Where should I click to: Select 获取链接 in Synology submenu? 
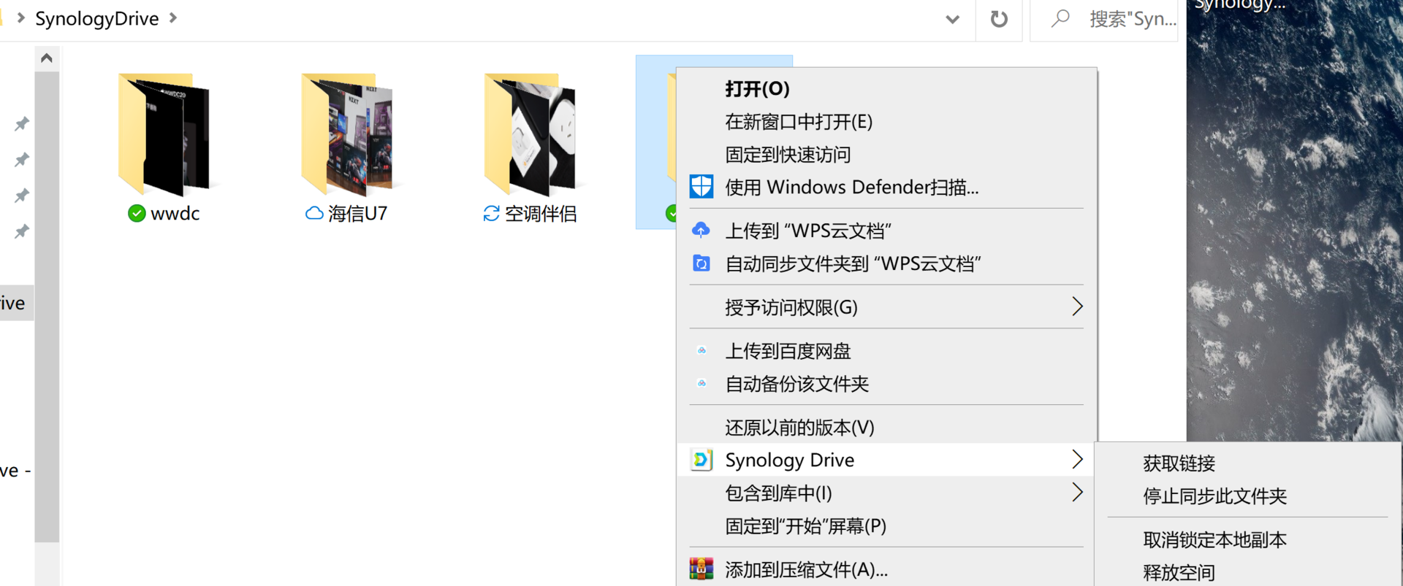[1248, 463]
